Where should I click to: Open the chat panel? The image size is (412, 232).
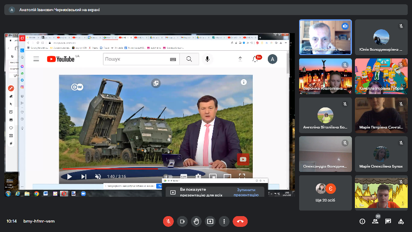click(x=388, y=221)
